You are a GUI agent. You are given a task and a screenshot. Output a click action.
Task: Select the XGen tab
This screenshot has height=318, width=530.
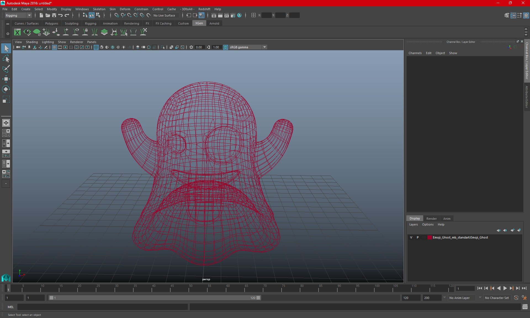click(199, 23)
